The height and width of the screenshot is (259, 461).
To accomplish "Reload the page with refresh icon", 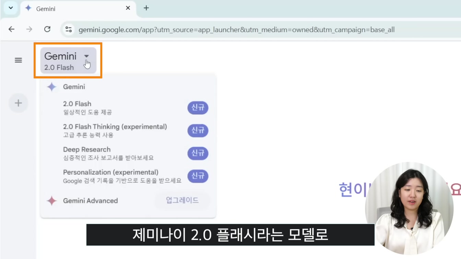I will (x=47, y=29).
